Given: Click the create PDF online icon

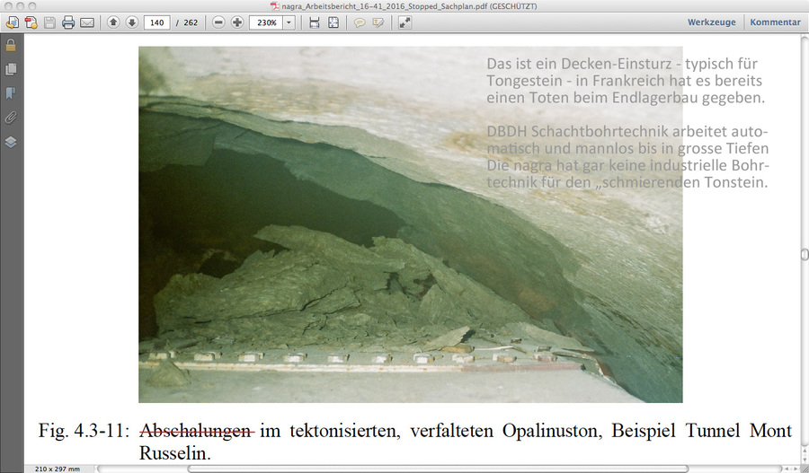Looking at the screenshot, I should point(30,22).
